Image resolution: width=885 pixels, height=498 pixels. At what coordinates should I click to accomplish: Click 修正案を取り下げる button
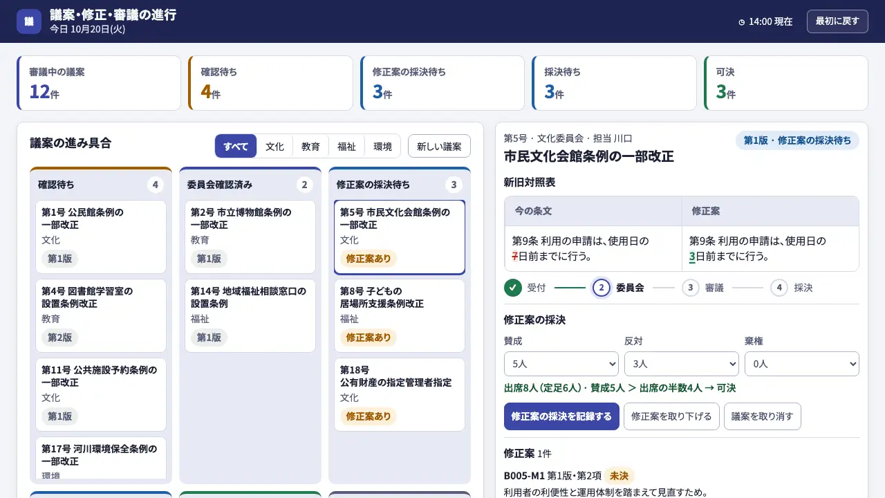click(x=671, y=416)
